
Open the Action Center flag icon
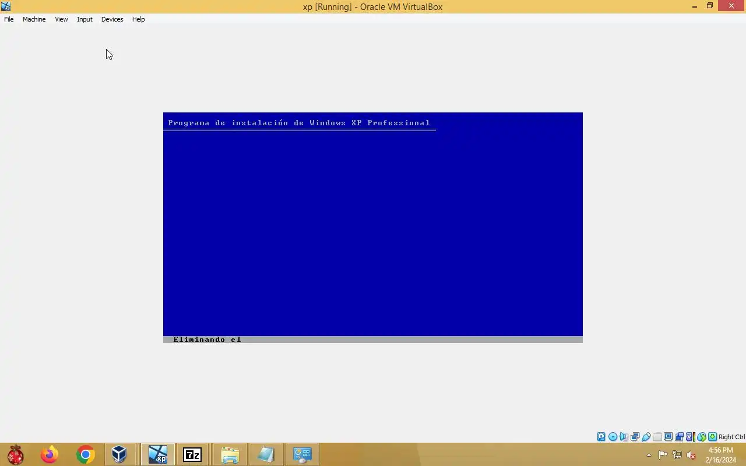point(663,455)
